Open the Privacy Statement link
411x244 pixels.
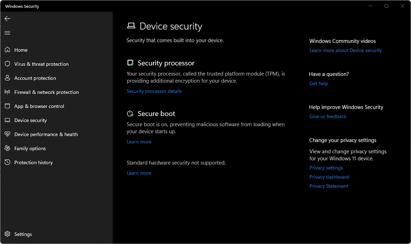pyautogui.click(x=329, y=186)
